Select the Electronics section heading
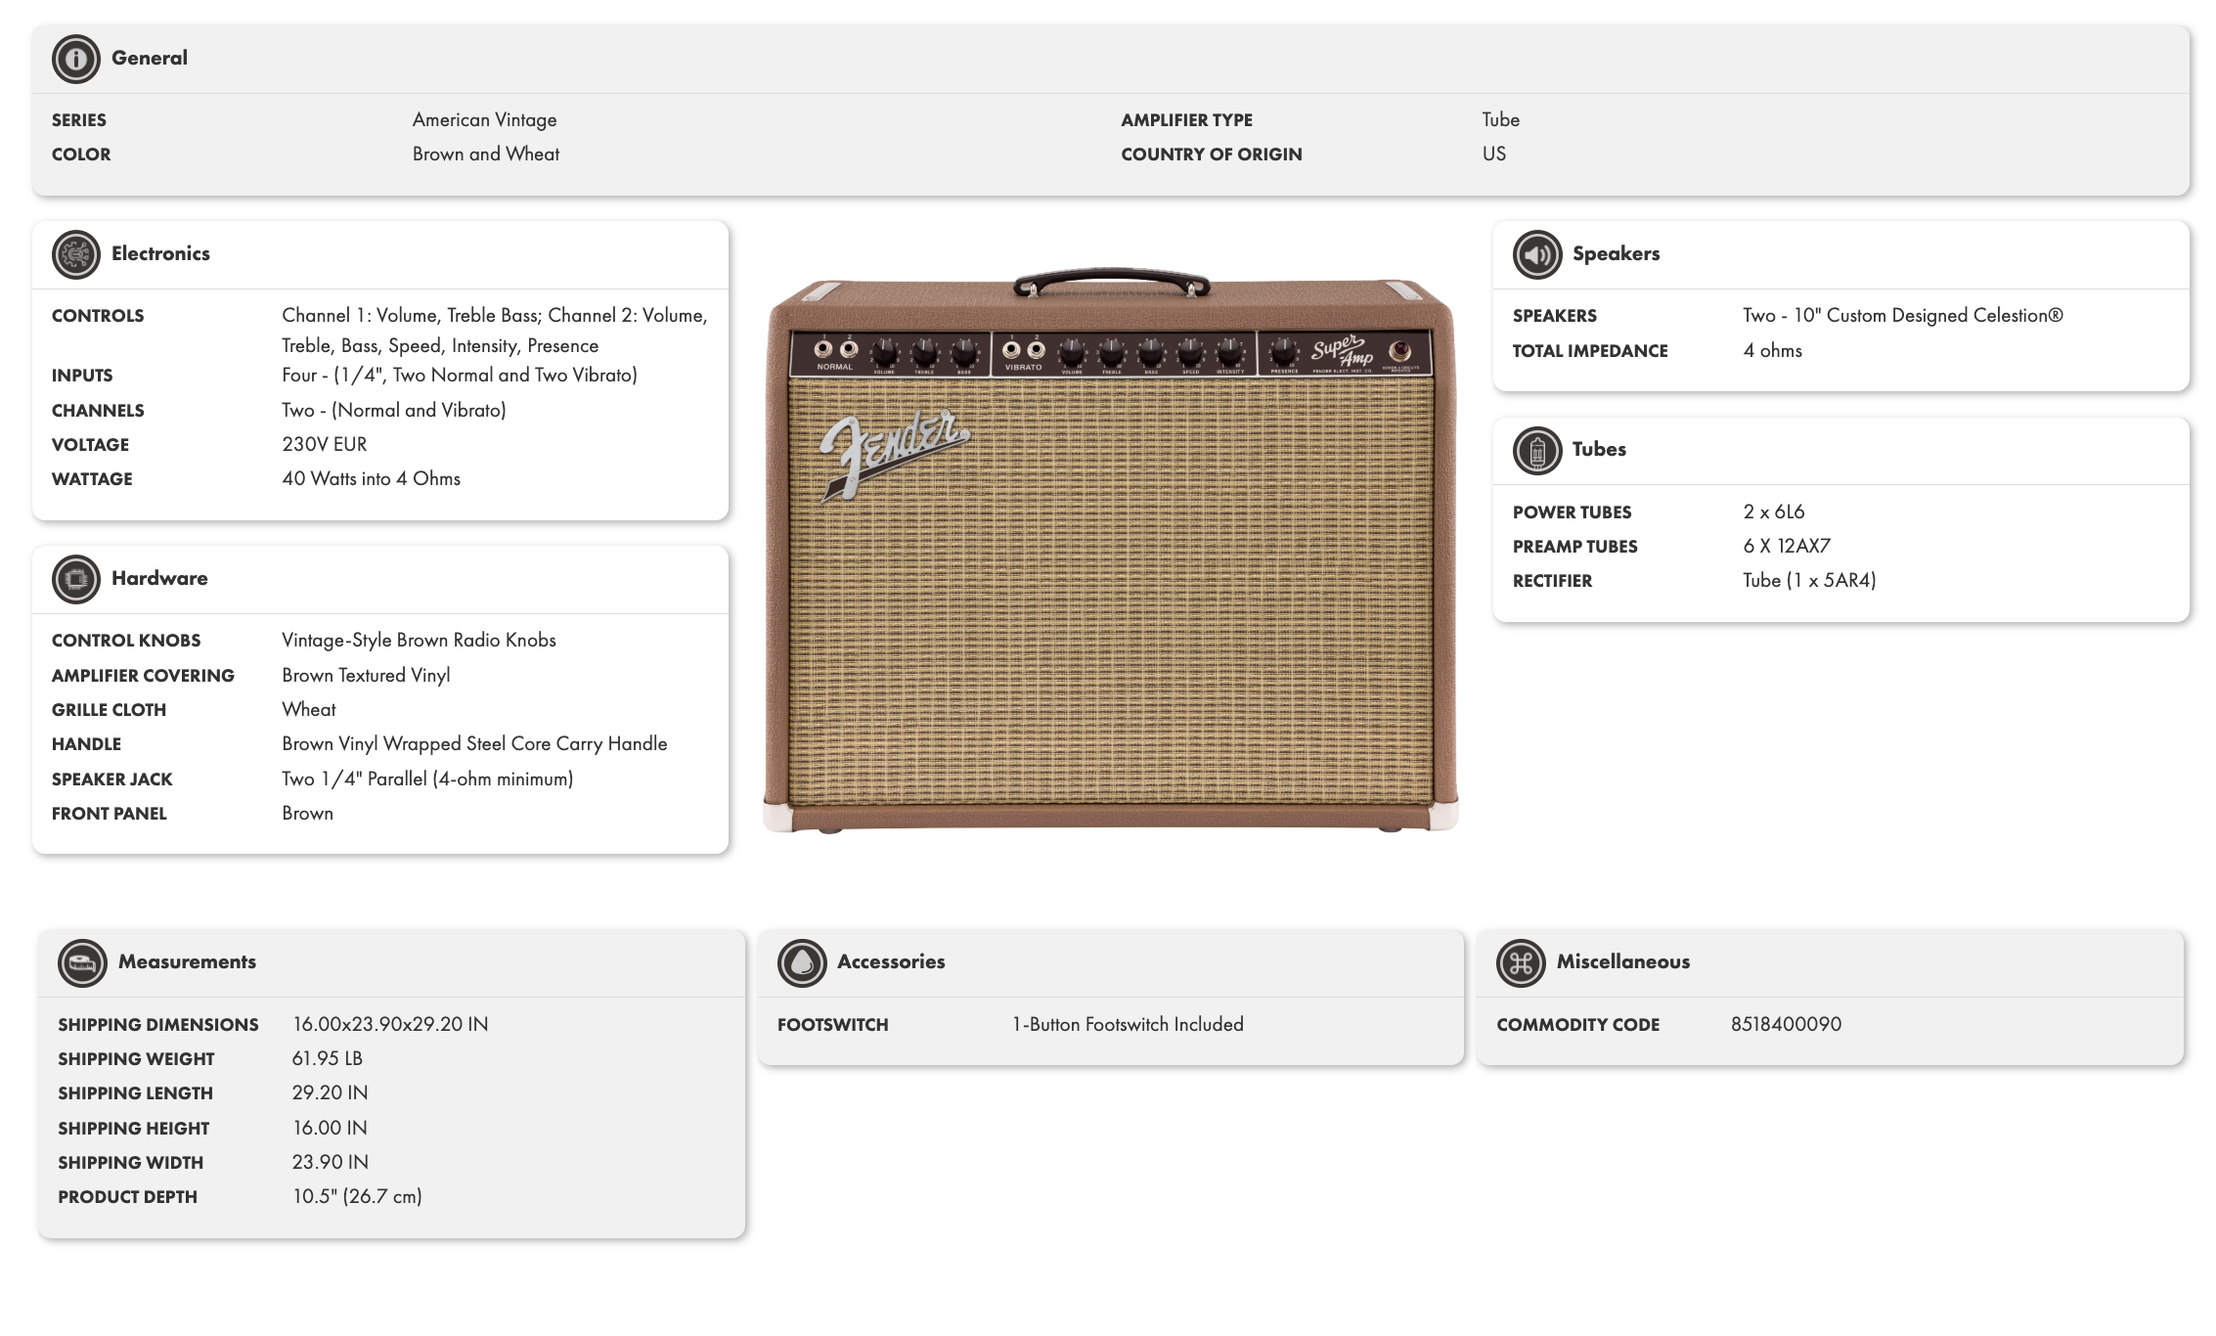 click(160, 253)
